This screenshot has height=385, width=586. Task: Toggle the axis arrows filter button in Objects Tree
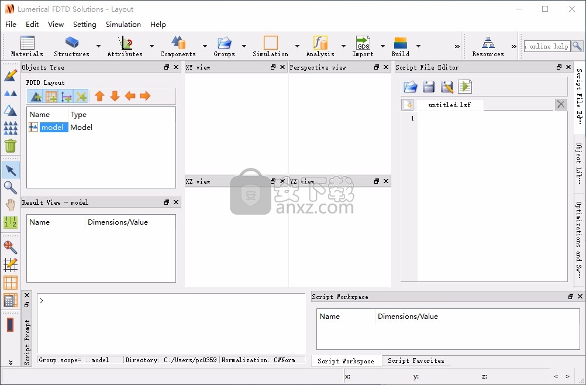(x=66, y=97)
